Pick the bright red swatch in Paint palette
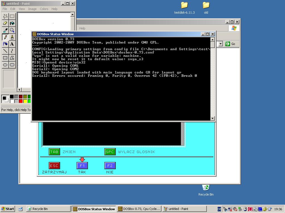The image size is (285, 213). point(21,101)
